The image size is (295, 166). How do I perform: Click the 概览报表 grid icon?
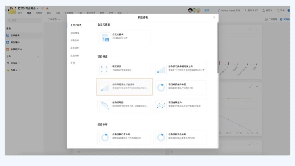[x=105, y=70]
